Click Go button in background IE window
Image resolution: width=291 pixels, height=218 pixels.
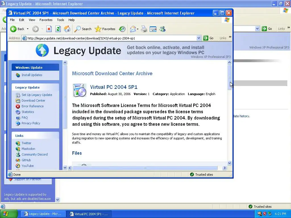[x=267, y=29]
